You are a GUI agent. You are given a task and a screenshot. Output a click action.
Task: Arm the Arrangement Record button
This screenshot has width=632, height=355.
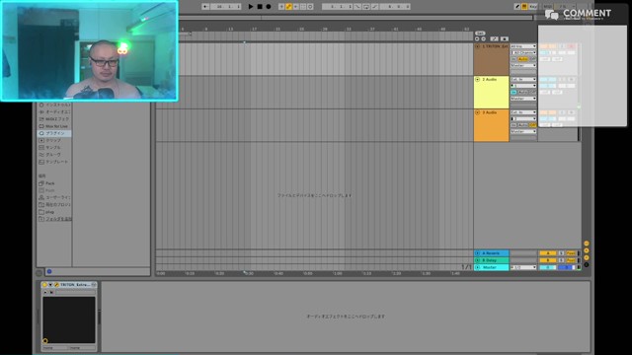coord(269,7)
